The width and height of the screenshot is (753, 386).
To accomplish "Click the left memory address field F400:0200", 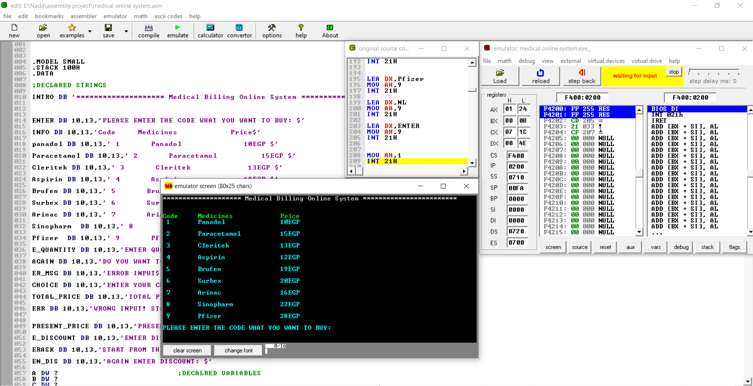I will click(x=582, y=98).
